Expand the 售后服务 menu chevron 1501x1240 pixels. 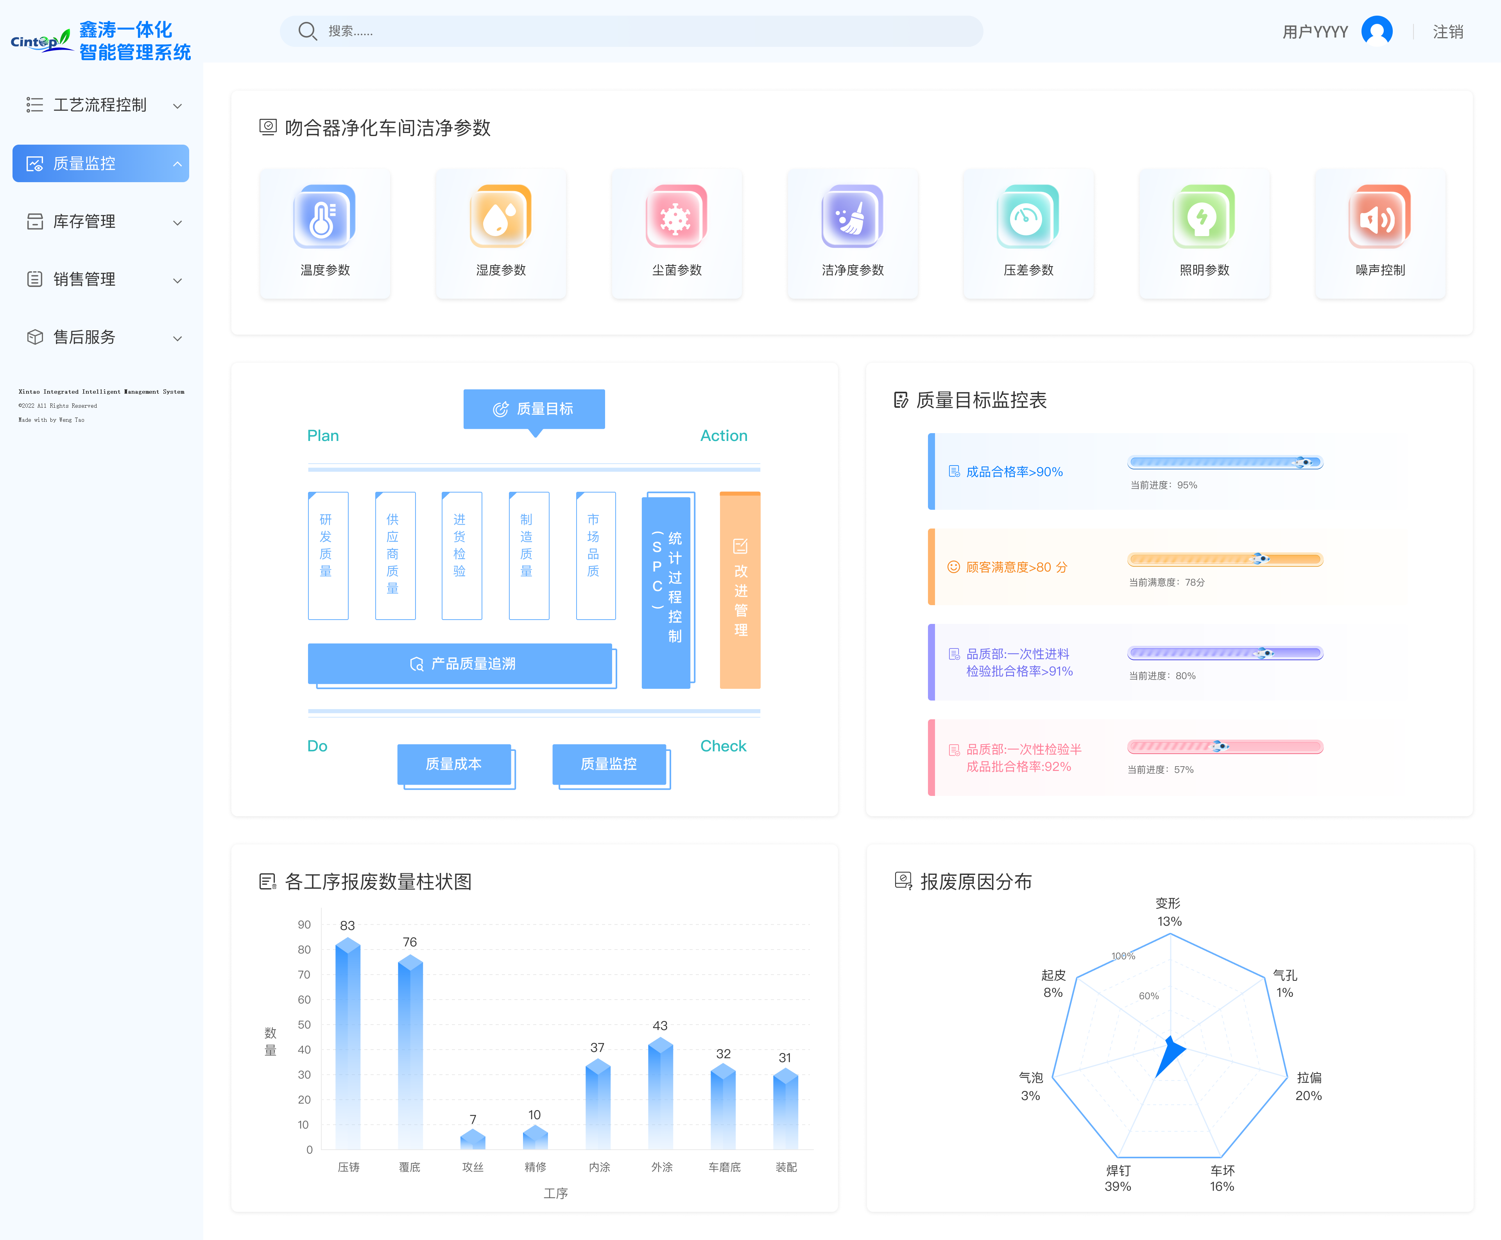pos(178,338)
